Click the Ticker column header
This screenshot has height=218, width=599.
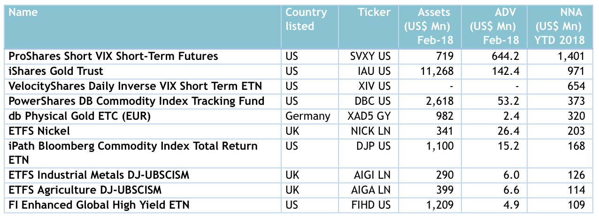click(374, 13)
